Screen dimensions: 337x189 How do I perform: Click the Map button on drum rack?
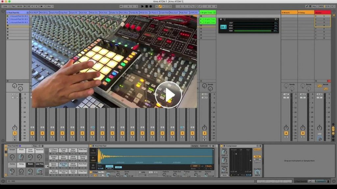[x=35, y=146]
